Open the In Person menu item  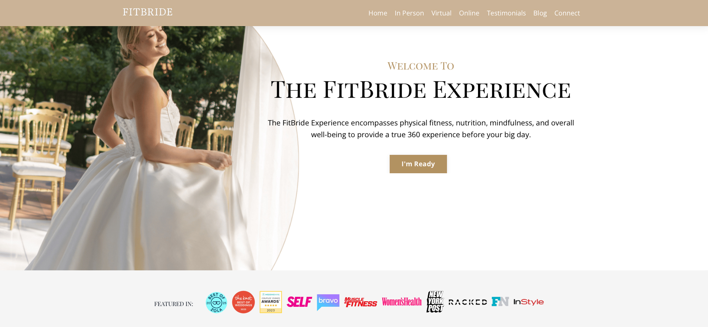click(409, 13)
